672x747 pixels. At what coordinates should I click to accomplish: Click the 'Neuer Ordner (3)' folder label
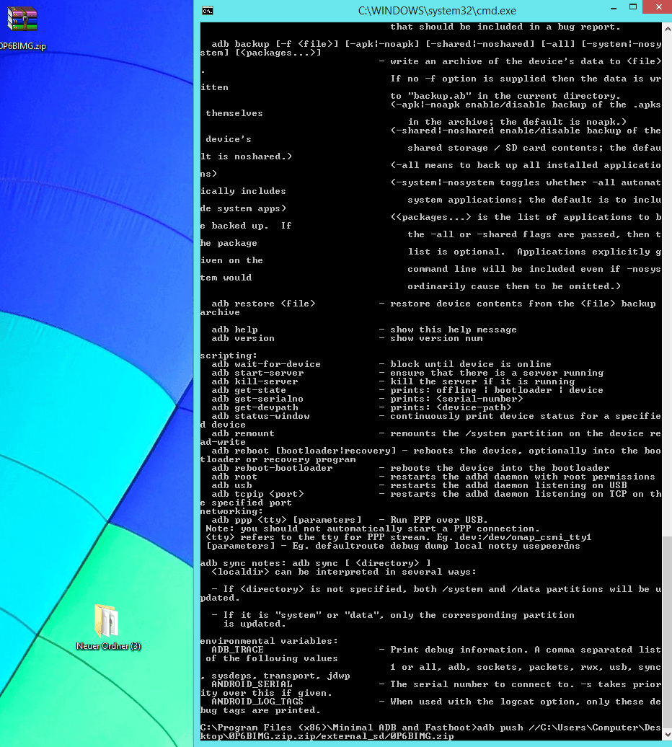[109, 646]
